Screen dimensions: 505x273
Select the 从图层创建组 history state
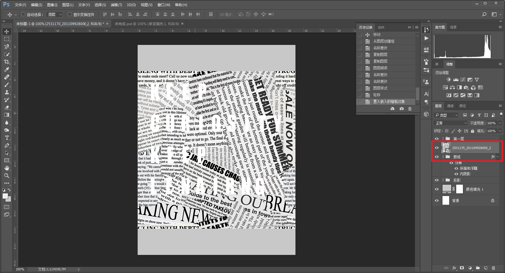[x=386, y=41]
